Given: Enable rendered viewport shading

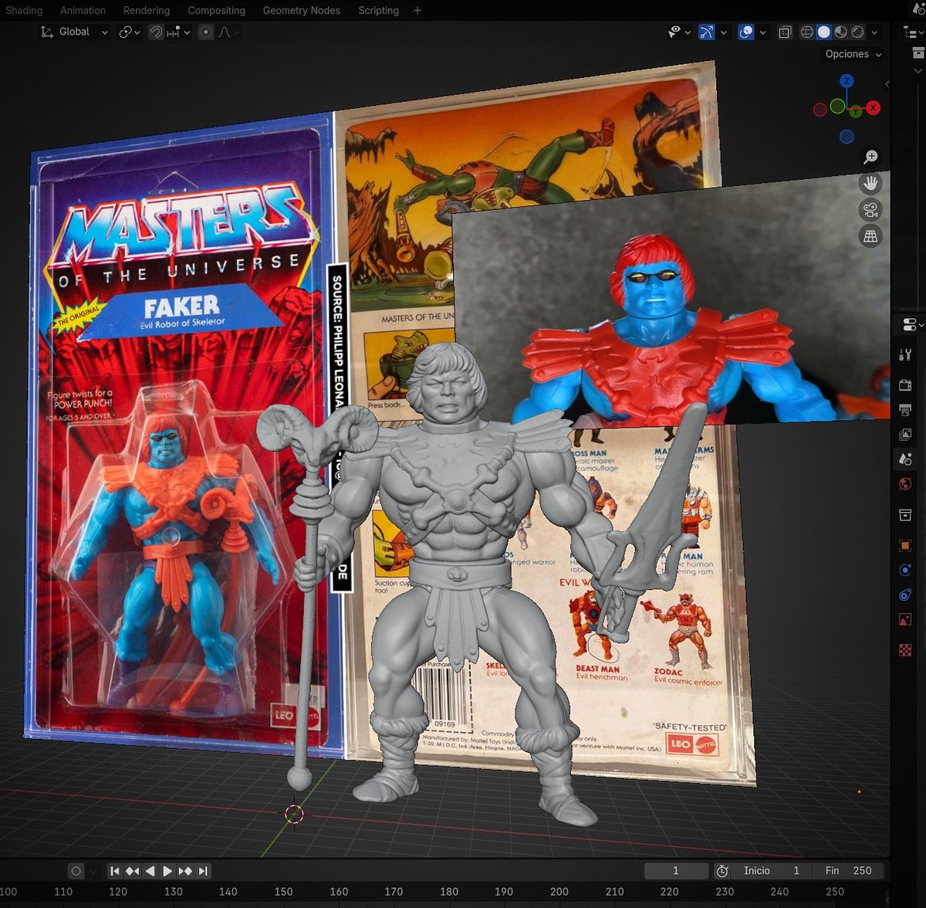Looking at the screenshot, I should [x=857, y=32].
